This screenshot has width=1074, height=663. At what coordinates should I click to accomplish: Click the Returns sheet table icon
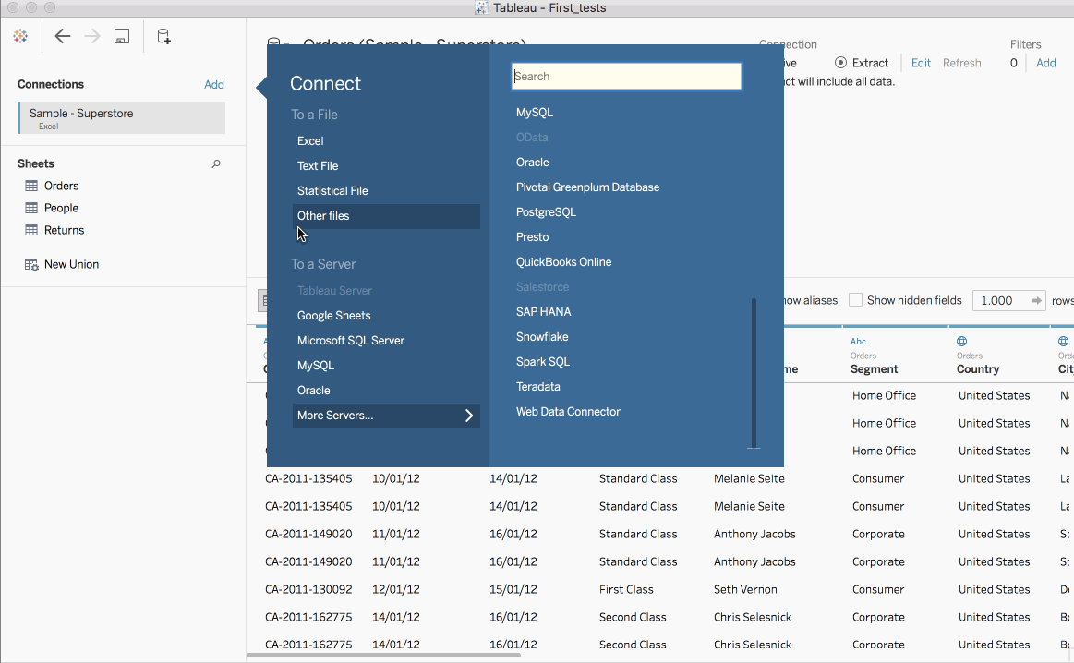pyautogui.click(x=31, y=230)
